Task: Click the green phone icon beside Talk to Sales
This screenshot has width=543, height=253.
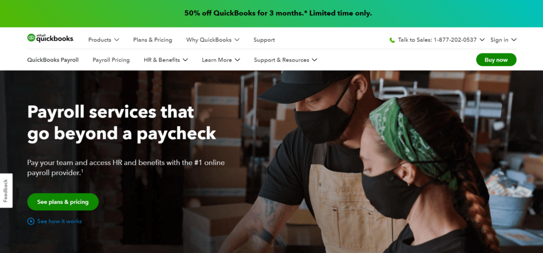Action: [x=392, y=40]
